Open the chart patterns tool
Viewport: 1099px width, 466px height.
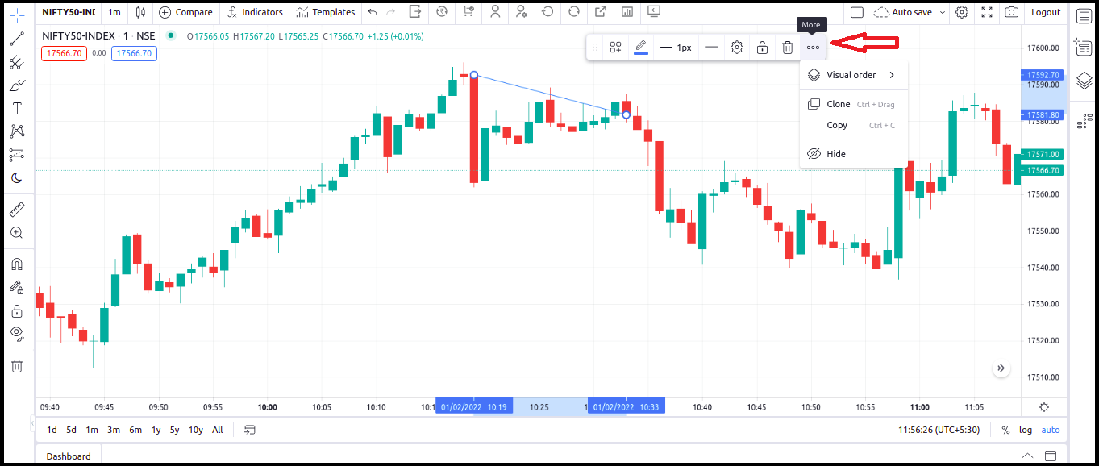point(16,131)
